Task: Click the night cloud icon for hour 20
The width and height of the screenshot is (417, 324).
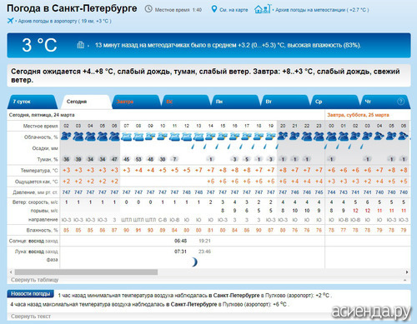Action: (283, 137)
